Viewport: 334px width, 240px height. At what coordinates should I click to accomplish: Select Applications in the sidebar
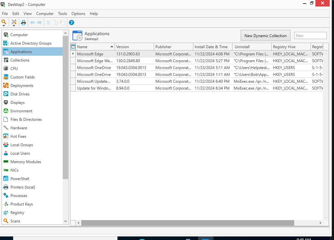(x=33, y=51)
